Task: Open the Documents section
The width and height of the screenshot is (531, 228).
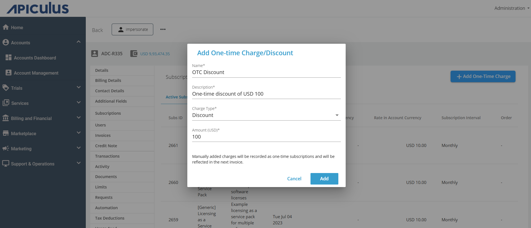Action: 122,177
